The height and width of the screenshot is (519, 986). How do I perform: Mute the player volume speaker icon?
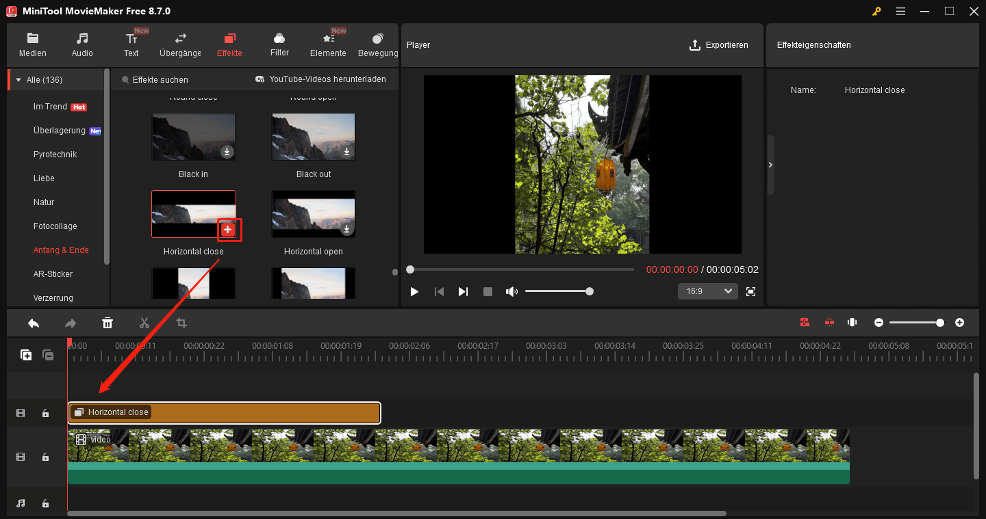(x=511, y=291)
